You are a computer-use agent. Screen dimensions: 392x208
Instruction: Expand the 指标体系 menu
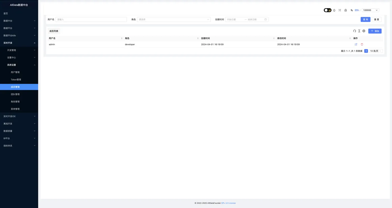pos(19,146)
